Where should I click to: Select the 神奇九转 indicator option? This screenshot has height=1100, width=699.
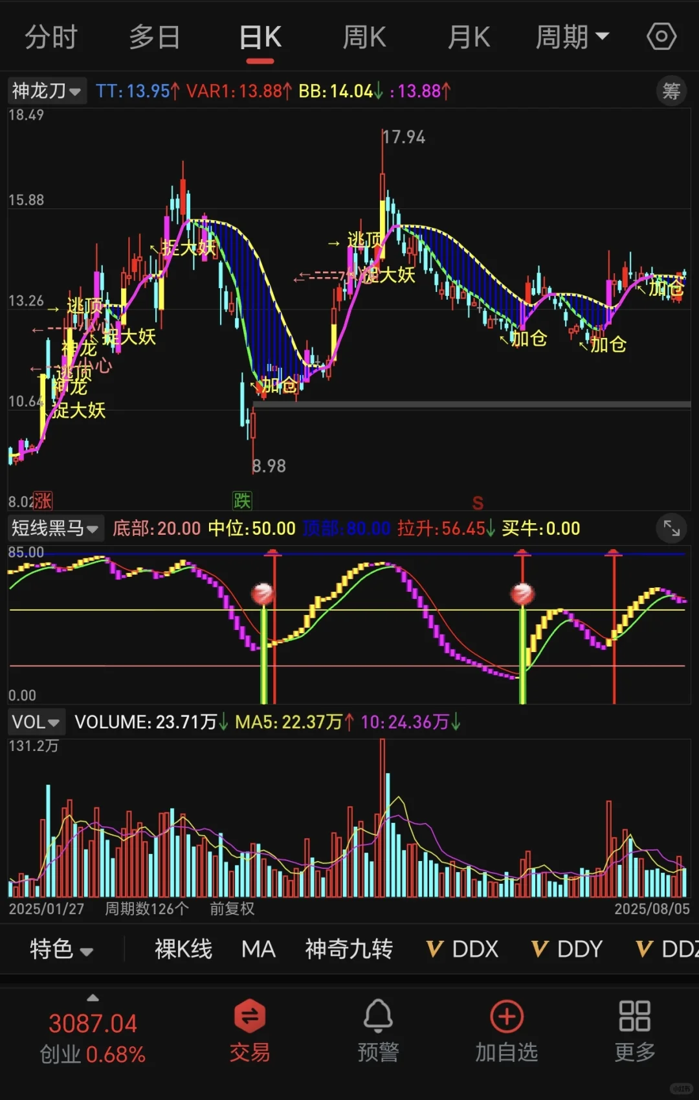tap(349, 949)
